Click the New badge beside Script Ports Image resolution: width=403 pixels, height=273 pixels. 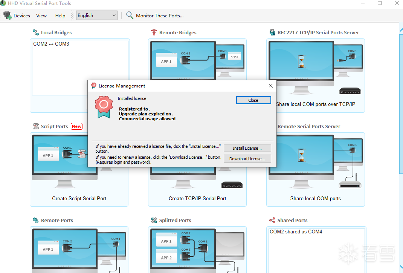click(76, 126)
